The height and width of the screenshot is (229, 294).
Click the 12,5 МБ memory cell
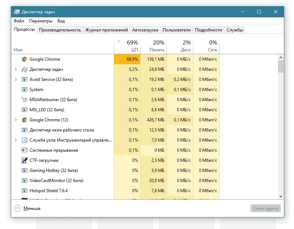(x=154, y=130)
